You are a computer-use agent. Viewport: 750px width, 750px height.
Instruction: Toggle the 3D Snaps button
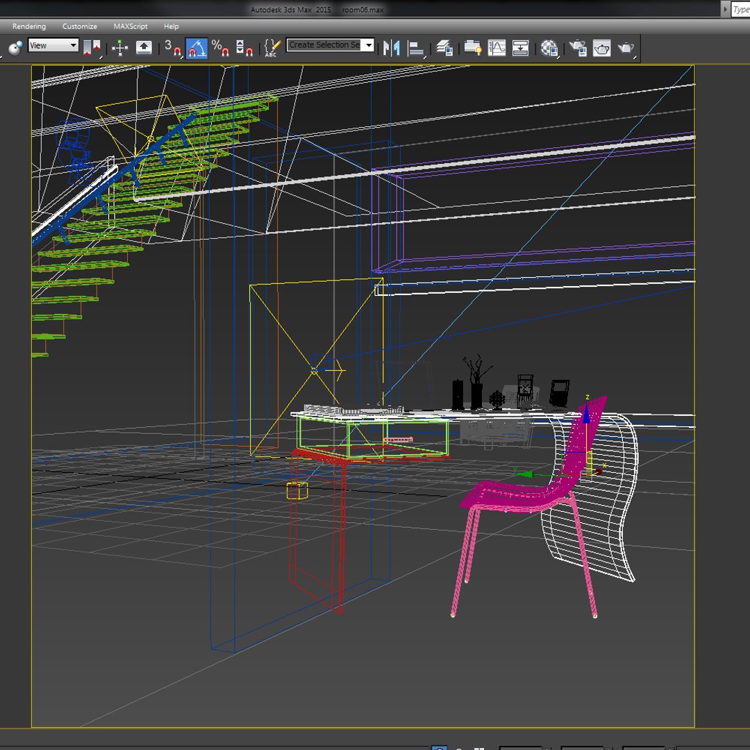click(x=172, y=48)
